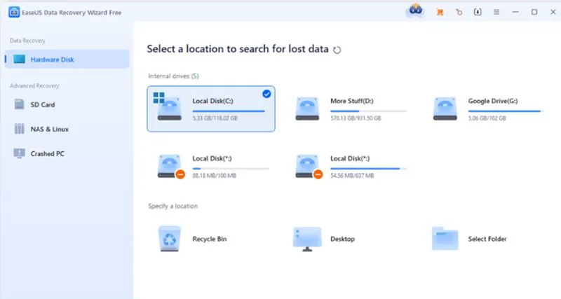
Task: Click the Desktop monitor icon
Action: [x=307, y=239]
